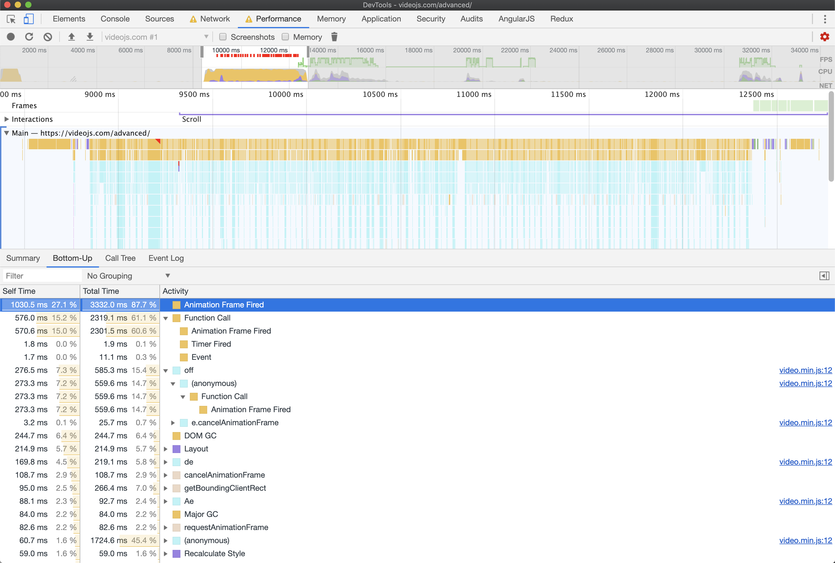Image resolution: width=835 pixels, height=563 pixels.
Task: Switch to the Call Tree tab
Action: click(120, 258)
